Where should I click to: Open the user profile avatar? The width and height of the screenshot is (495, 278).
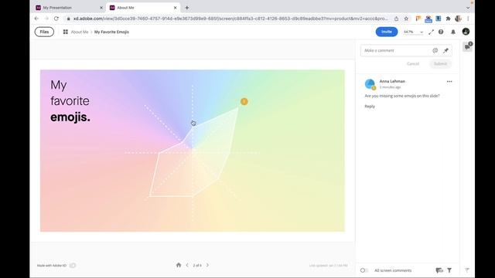click(x=466, y=32)
